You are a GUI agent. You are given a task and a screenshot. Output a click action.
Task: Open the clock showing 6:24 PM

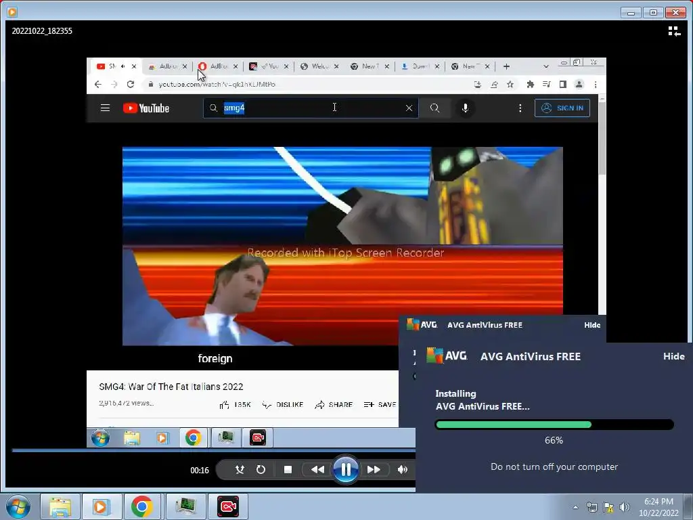click(658, 507)
